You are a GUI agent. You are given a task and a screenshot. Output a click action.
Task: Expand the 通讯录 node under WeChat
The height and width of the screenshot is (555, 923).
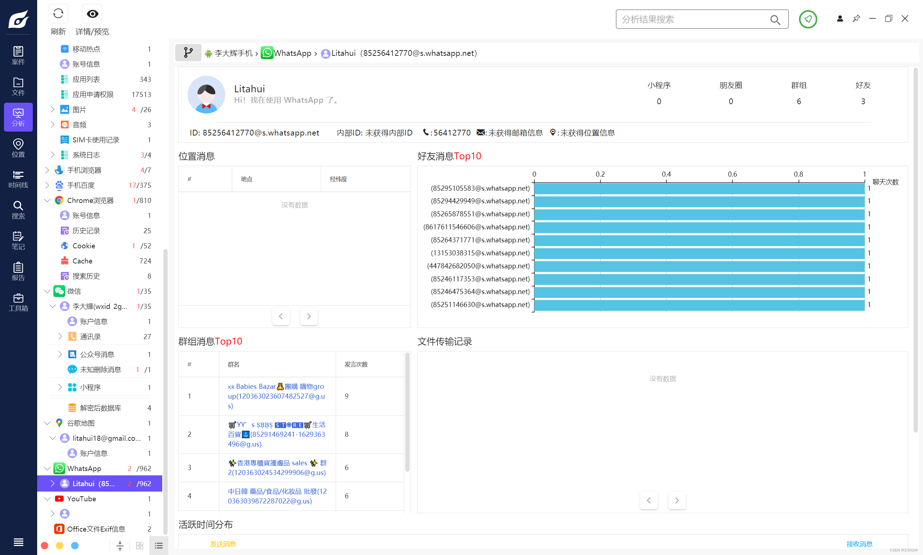coord(60,336)
